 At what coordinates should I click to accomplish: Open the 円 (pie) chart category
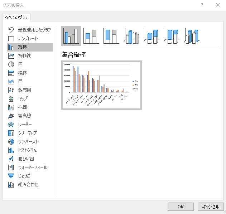pyautogui.click(x=20, y=64)
